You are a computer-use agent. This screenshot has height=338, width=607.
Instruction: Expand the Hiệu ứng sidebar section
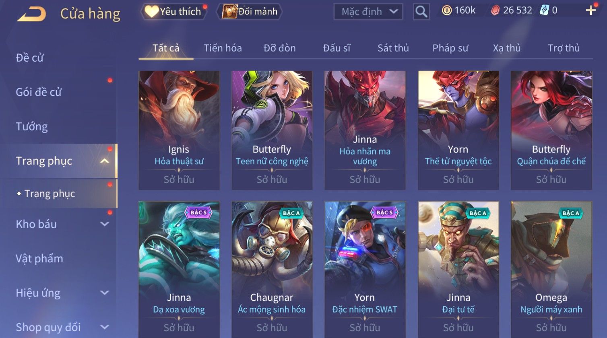point(104,293)
